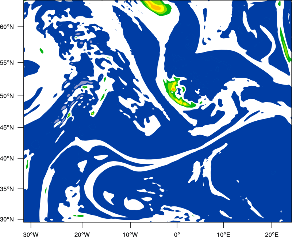292x237 pixels.
Task: Click the 0° longitude label
Action: 177,234
